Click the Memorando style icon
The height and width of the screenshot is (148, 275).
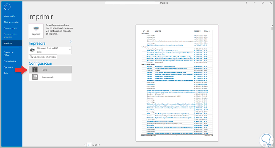35,77
